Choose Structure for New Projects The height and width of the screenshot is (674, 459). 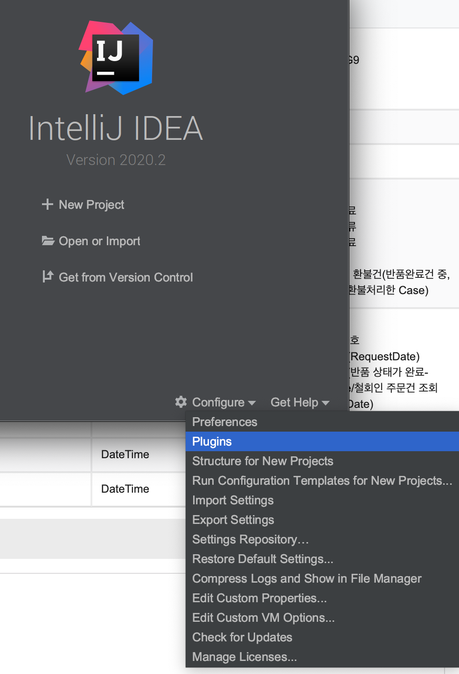click(322, 461)
